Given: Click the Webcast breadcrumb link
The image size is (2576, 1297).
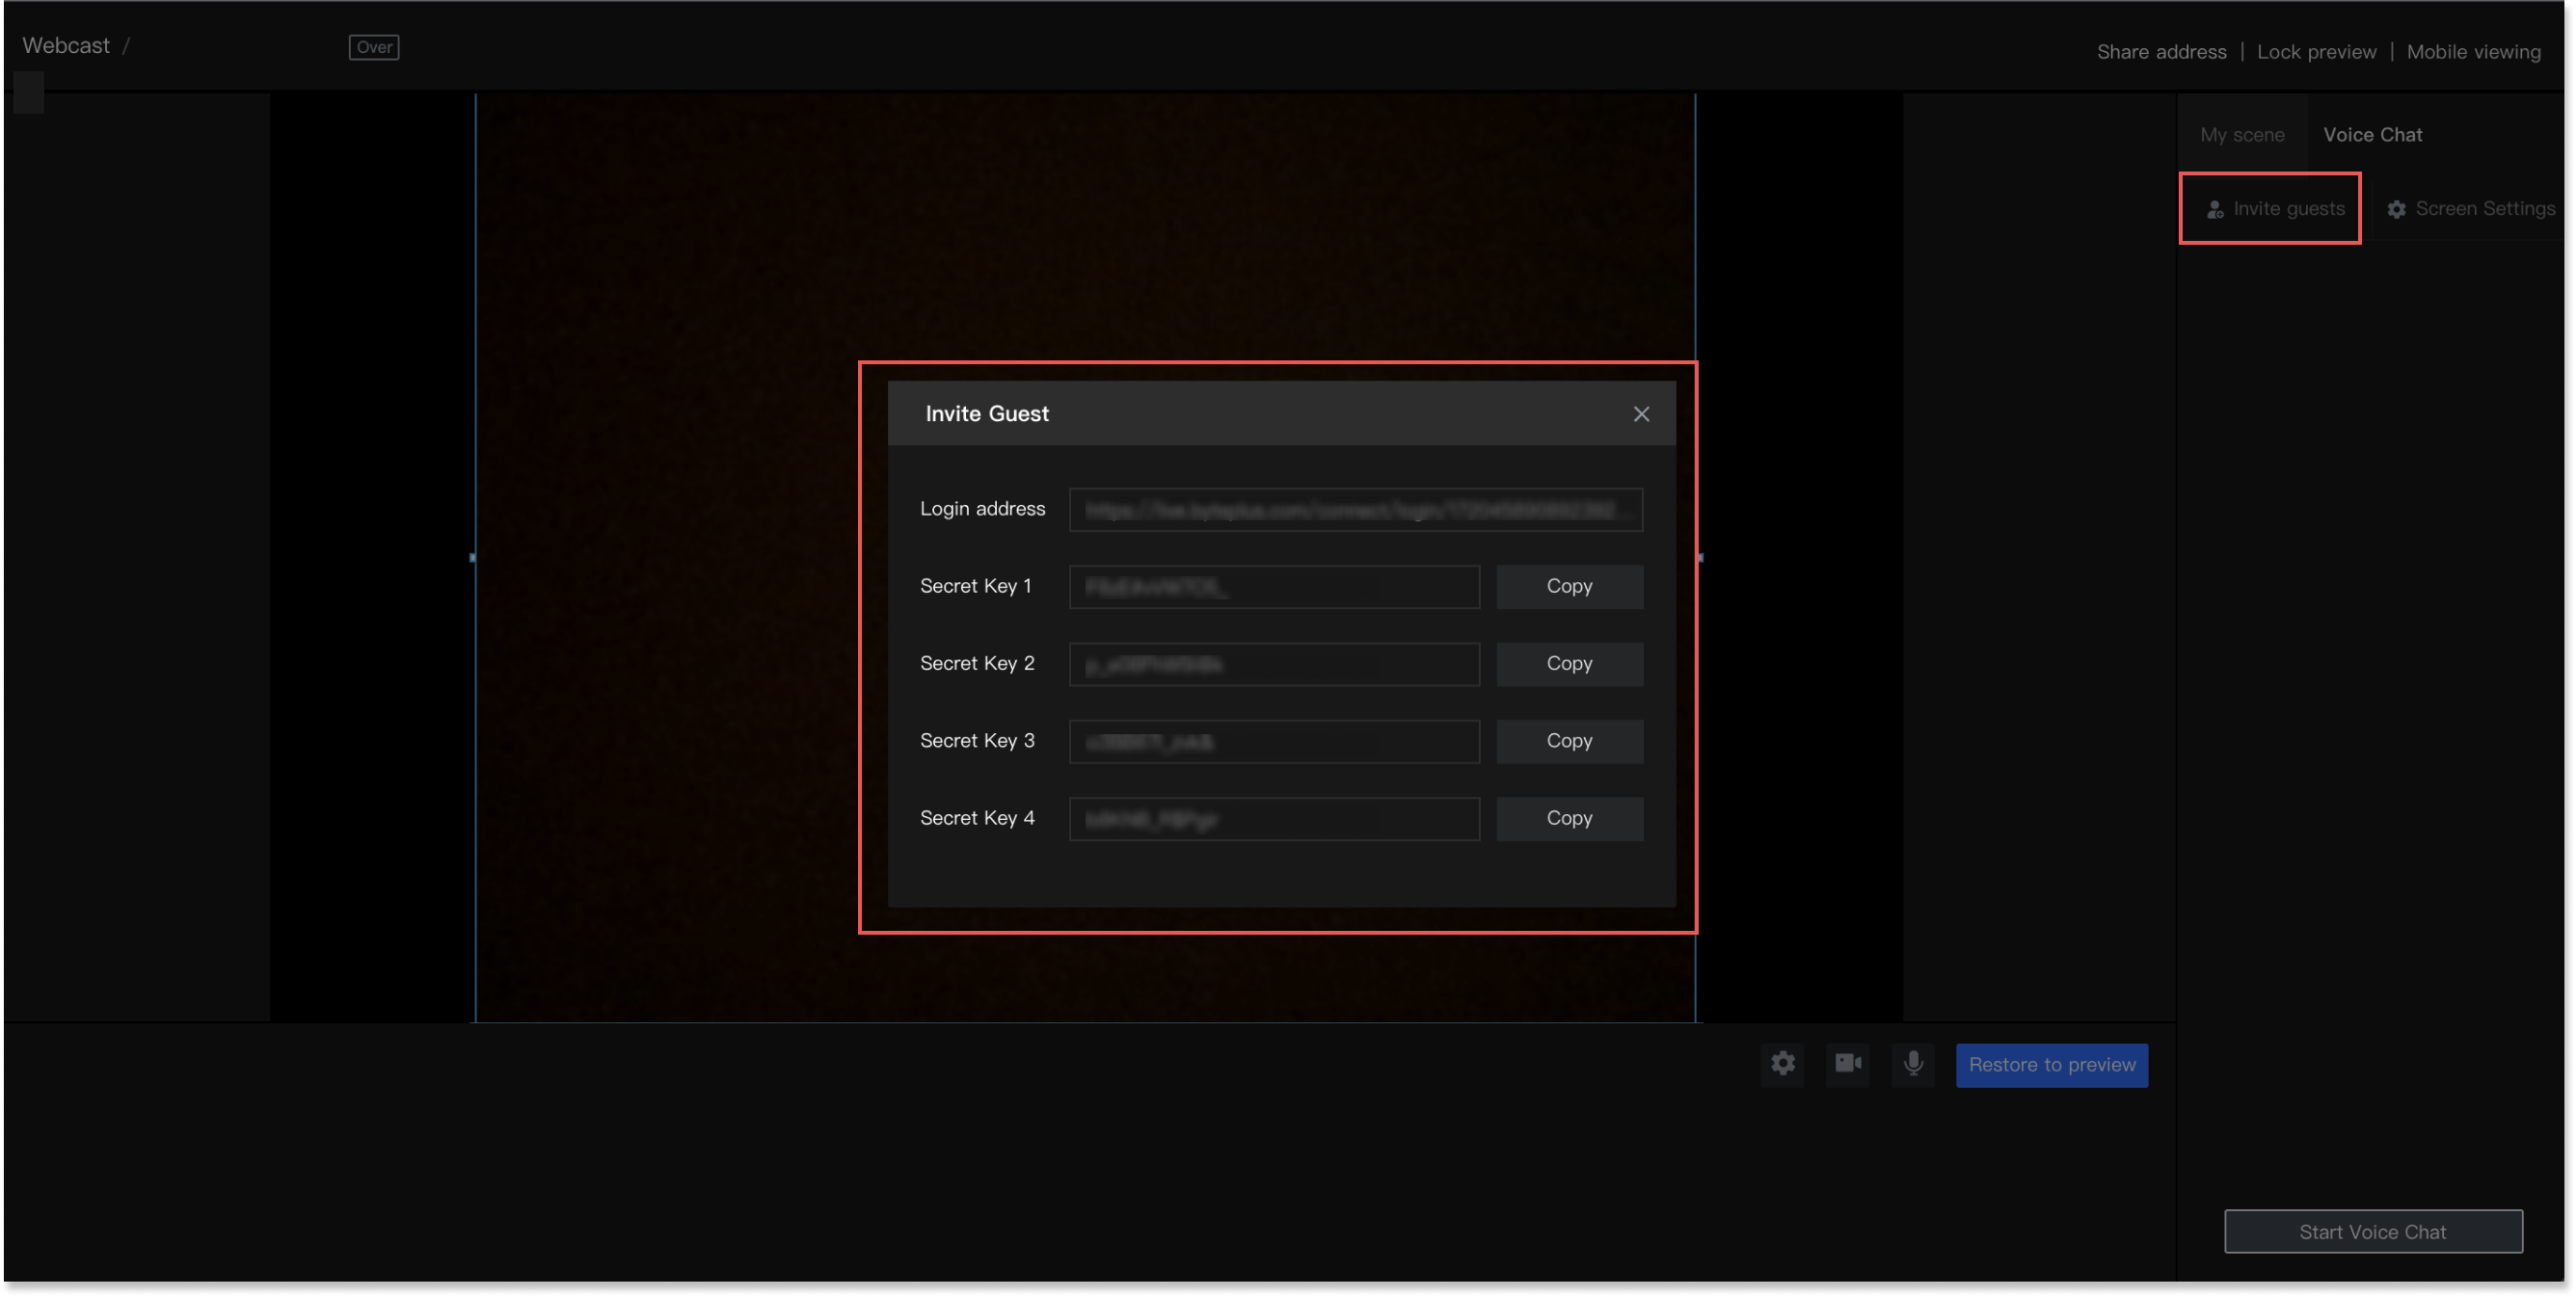Looking at the screenshot, I should 66,46.
